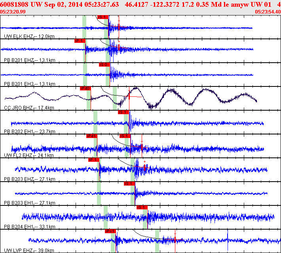
Task: Click the event ID 60081808 in header
Action: pyautogui.click(x=14, y=4)
